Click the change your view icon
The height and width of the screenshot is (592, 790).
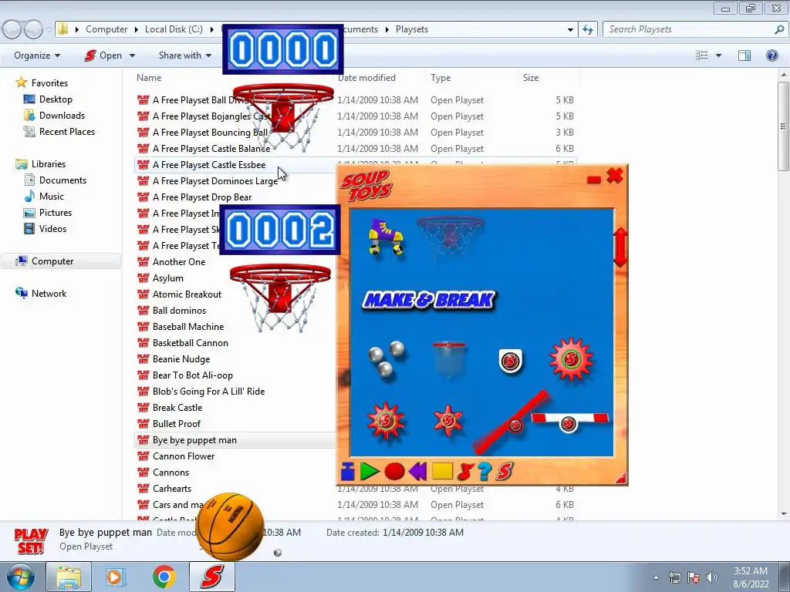[x=702, y=55]
